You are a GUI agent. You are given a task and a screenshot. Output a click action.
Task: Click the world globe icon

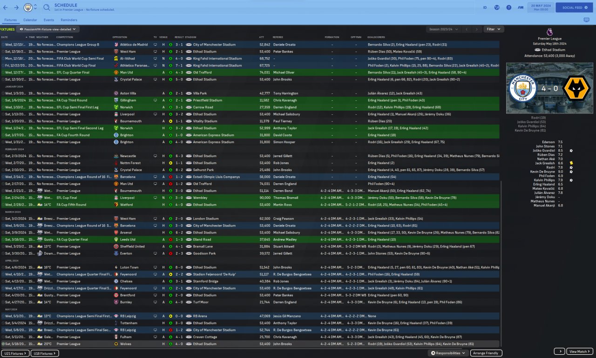click(497, 7)
